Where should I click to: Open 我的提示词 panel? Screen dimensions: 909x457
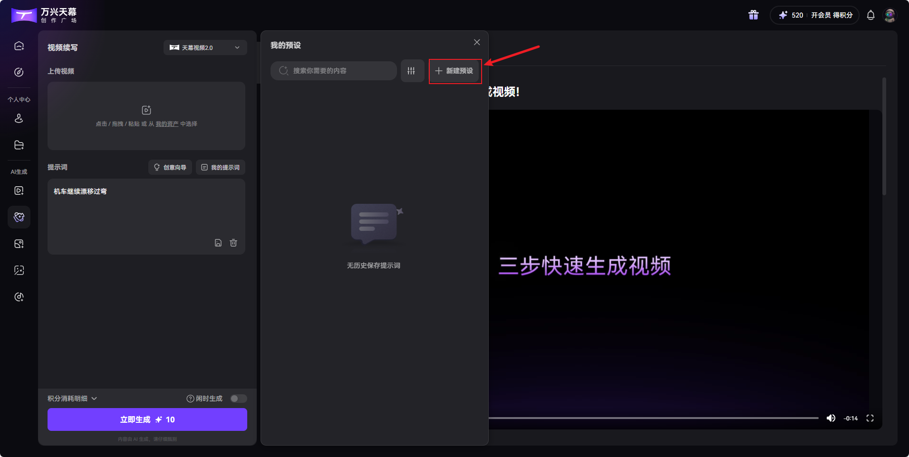(x=221, y=167)
